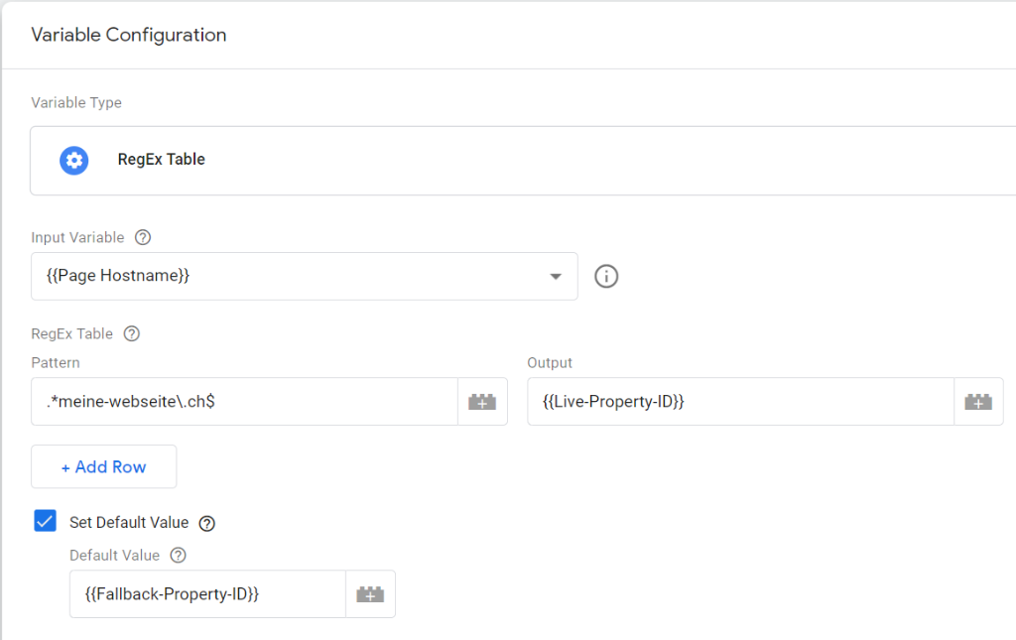1016x640 pixels.
Task: Click the Pattern field with meine-webseite regex
Action: point(244,402)
